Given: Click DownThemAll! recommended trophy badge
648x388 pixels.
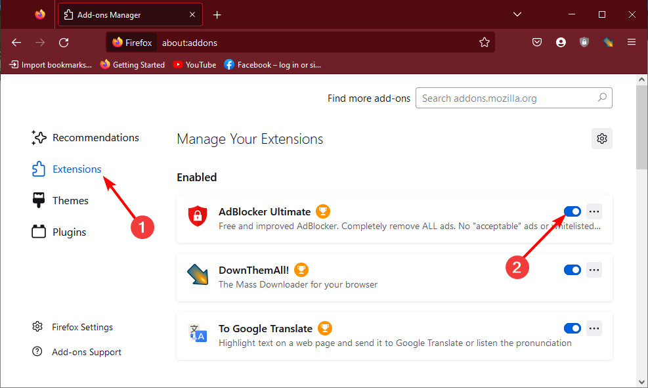Looking at the screenshot, I should [301, 270].
